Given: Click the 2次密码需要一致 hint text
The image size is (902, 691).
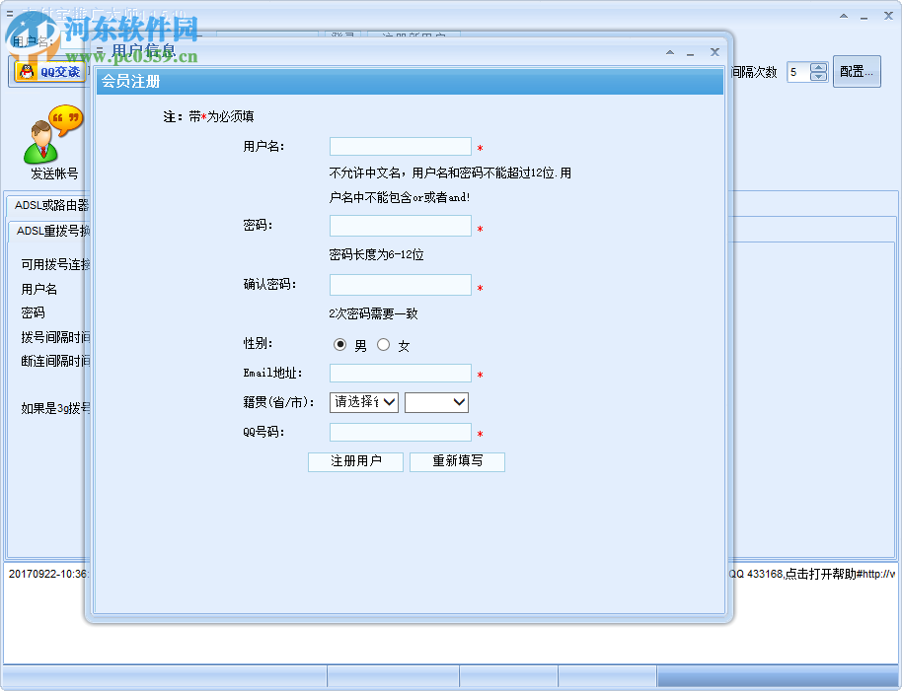Looking at the screenshot, I should 373,313.
